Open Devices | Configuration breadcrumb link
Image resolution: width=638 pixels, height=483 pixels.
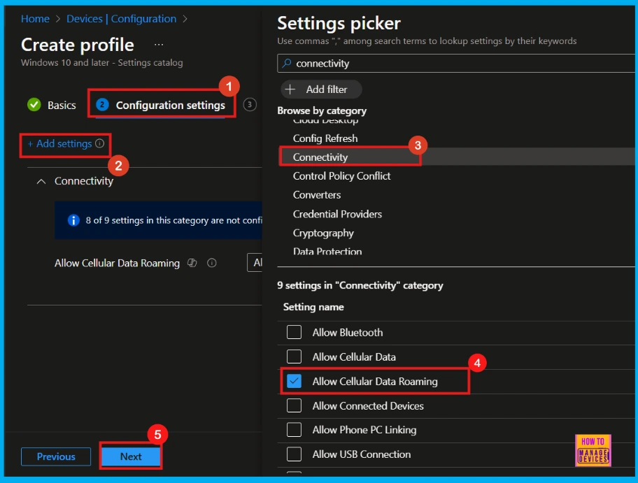point(121,19)
